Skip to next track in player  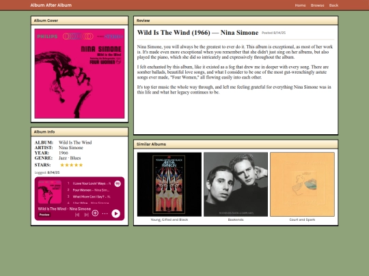pos(86,215)
